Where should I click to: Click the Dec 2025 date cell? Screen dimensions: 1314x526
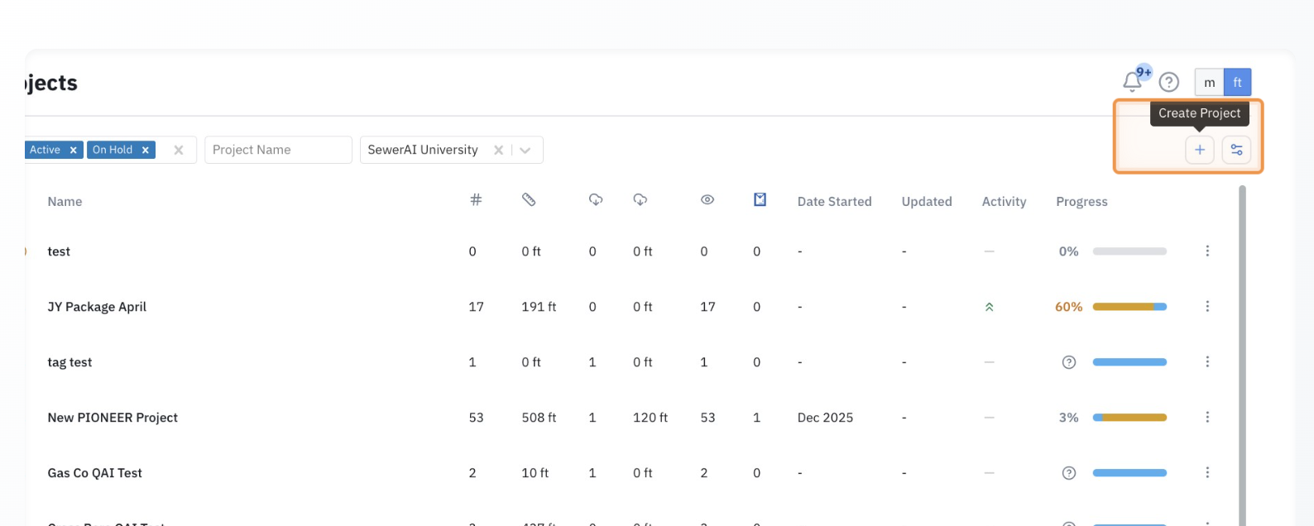click(x=825, y=418)
